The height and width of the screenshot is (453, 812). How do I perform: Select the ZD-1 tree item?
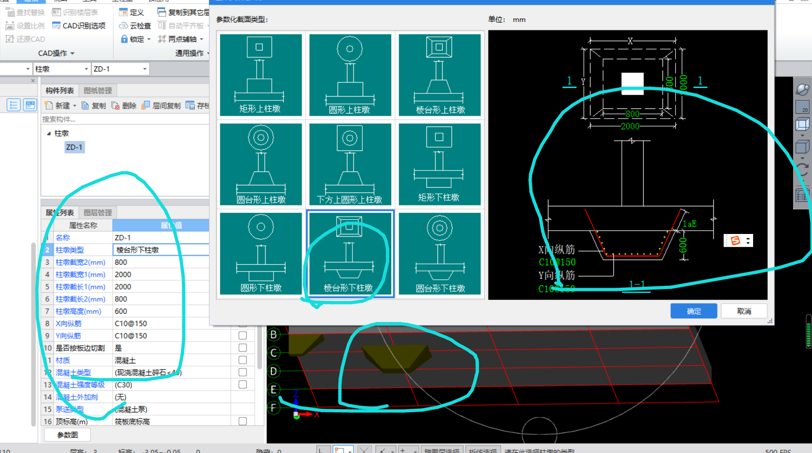(x=74, y=147)
